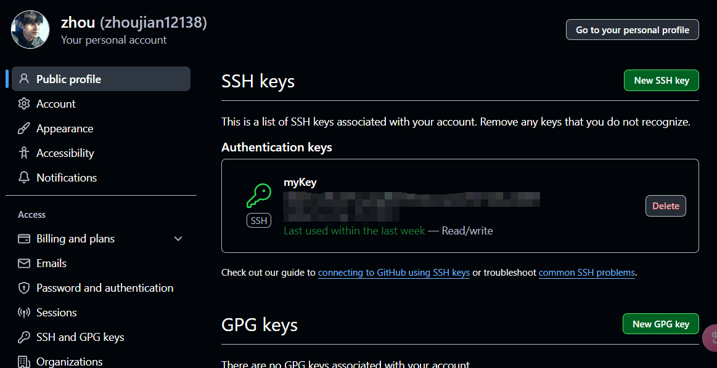Screen dimensions: 717x368
Task: Click the bell icon for Notifications
Action: point(24,178)
